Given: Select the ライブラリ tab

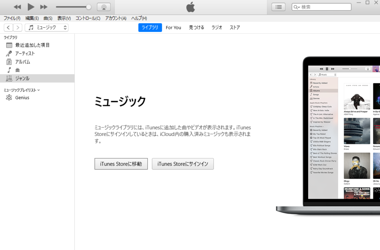Looking at the screenshot, I should [x=150, y=27].
